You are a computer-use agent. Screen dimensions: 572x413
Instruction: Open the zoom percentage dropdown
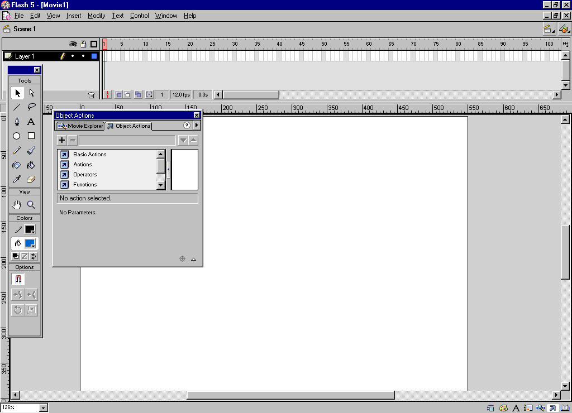(x=44, y=408)
